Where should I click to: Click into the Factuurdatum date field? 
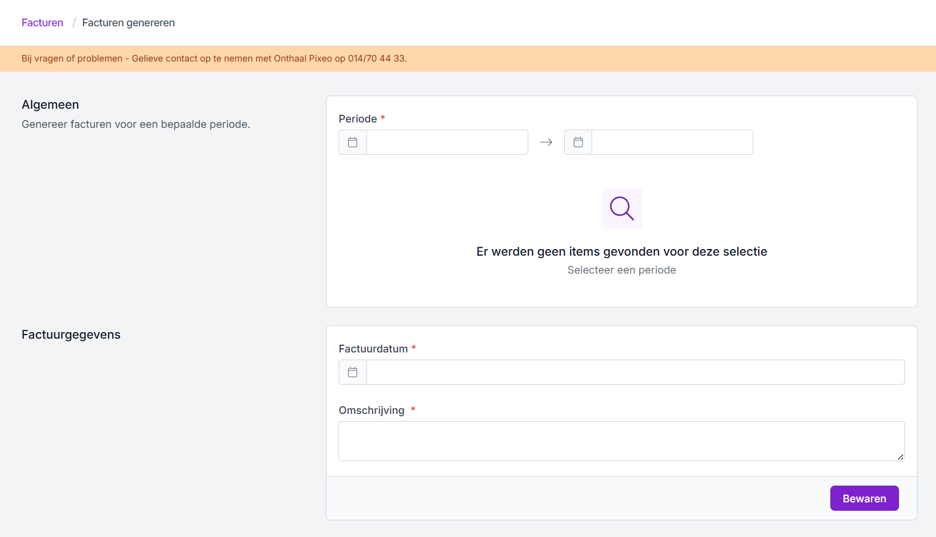pyautogui.click(x=635, y=372)
